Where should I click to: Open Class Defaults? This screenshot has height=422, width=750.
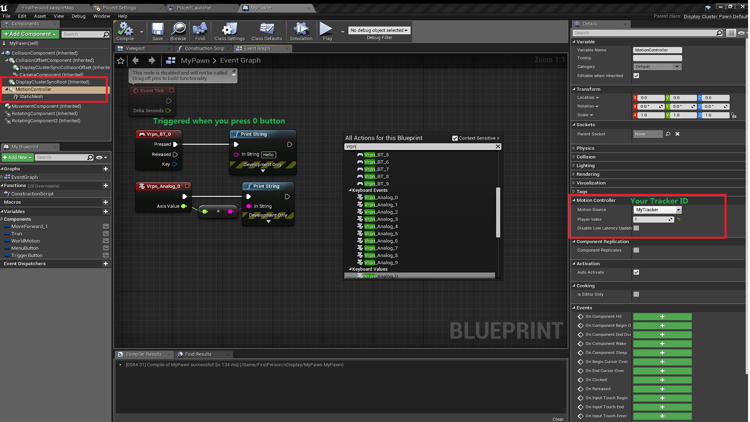266,31
